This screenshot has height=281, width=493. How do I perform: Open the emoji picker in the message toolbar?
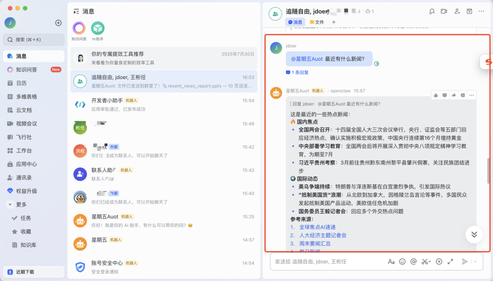(x=402, y=261)
